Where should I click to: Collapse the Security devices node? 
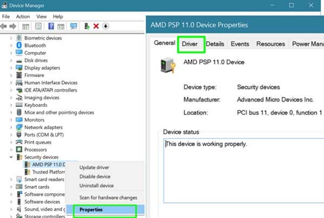(11, 157)
